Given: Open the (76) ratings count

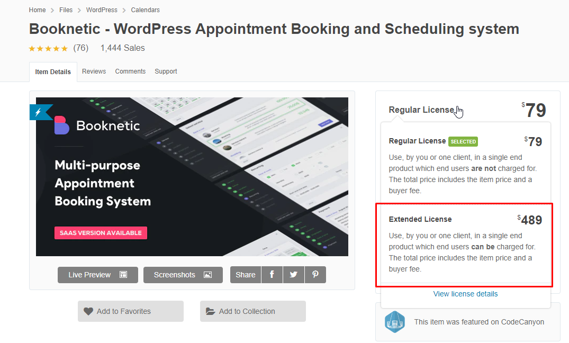Looking at the screenshot, I should click(81, 48).
